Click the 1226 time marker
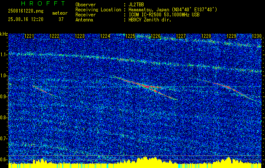Image resolution: width=265 pixels, height=168 pixels. click(155, 36)
